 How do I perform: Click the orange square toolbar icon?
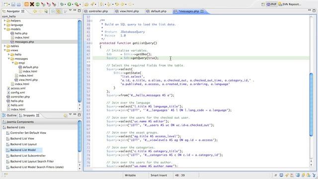[x=26, y=4]
